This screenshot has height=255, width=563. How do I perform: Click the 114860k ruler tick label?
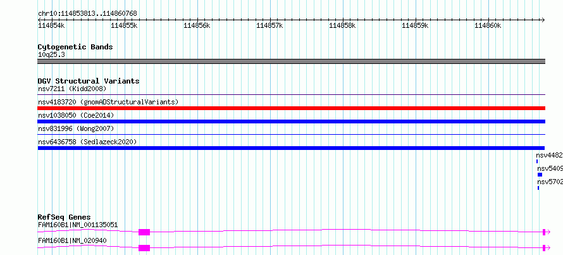click(488, 25)
